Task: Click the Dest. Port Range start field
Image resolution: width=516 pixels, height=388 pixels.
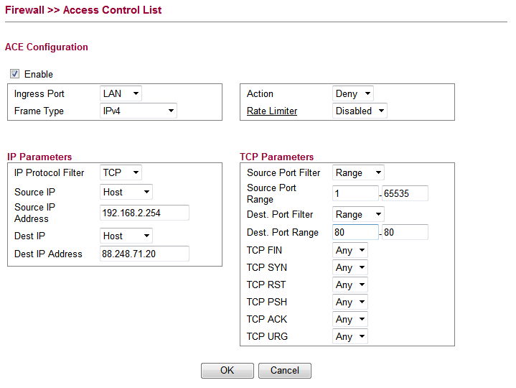Action: pos(355,232)
